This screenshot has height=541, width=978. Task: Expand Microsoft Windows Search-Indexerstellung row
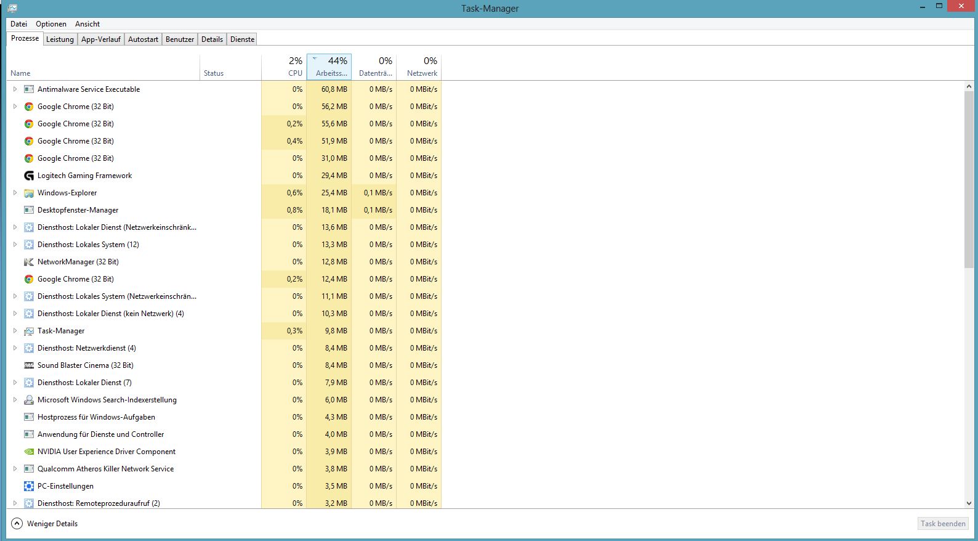click(x=15, y=400)
